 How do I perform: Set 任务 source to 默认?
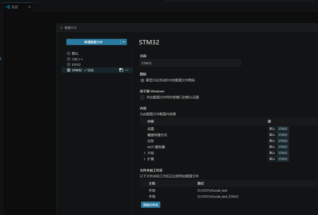coord(272,141)
